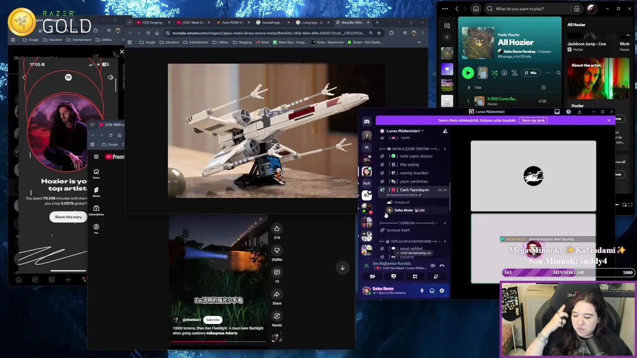This screenshot has height=358, width=637.
Task: Dismiss the Discord streamer mode banner
Action: [x=609, y=120]
